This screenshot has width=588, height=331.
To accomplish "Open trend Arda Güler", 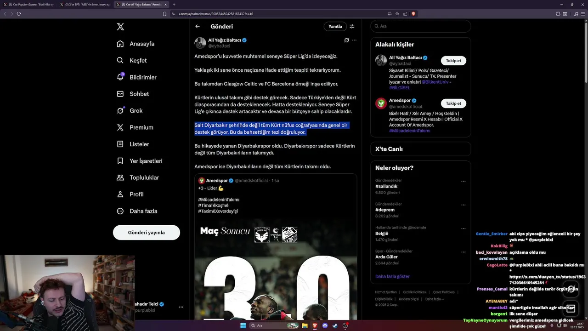I will (387, 257).
